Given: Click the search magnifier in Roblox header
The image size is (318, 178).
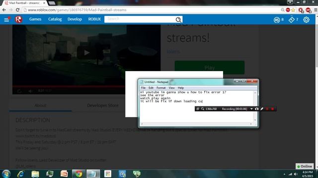Looking at the screenshot, I should [178, 20].
